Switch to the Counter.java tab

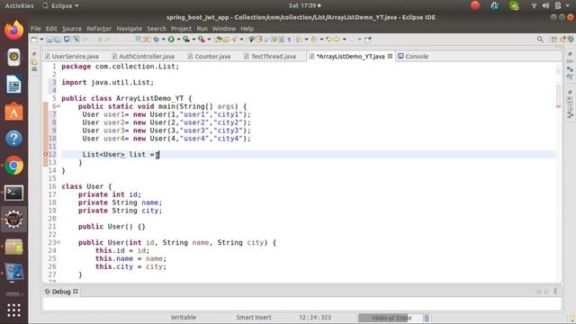tap(209, 56)
